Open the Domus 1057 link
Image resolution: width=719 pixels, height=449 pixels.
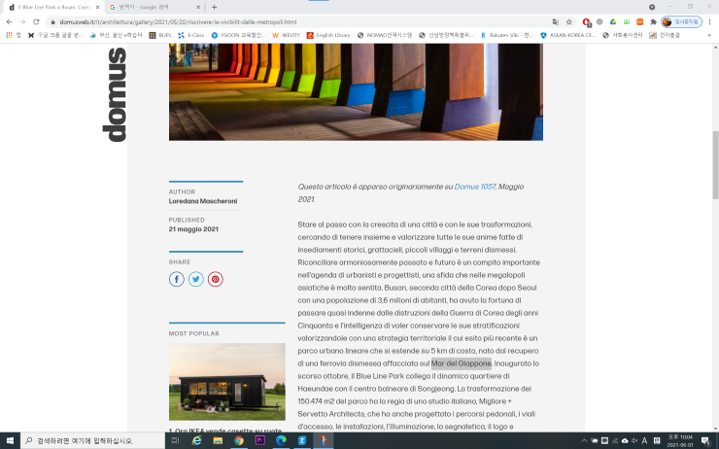click(474, 186)
